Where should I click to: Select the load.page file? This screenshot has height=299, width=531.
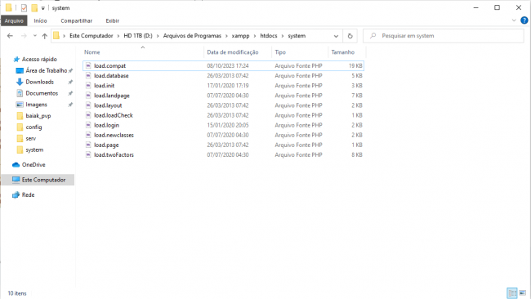pyautogui.click(x=223, y=145)
